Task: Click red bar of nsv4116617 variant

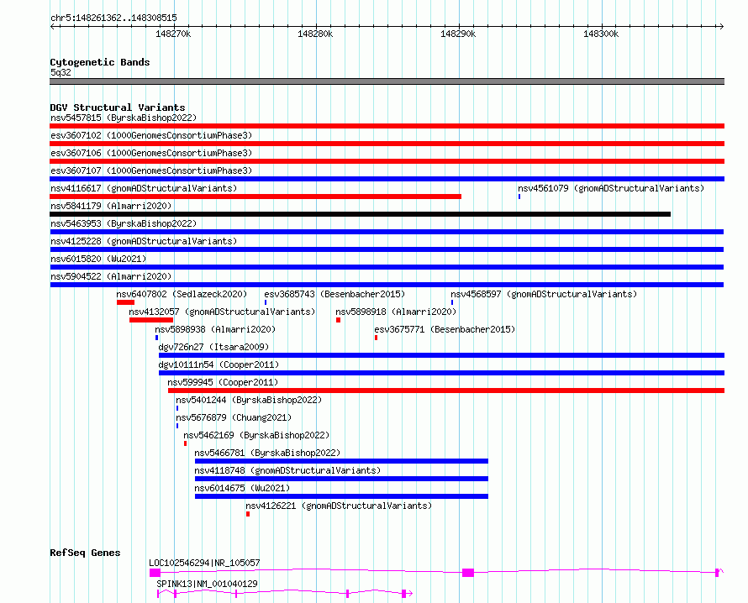Action: 255,197
